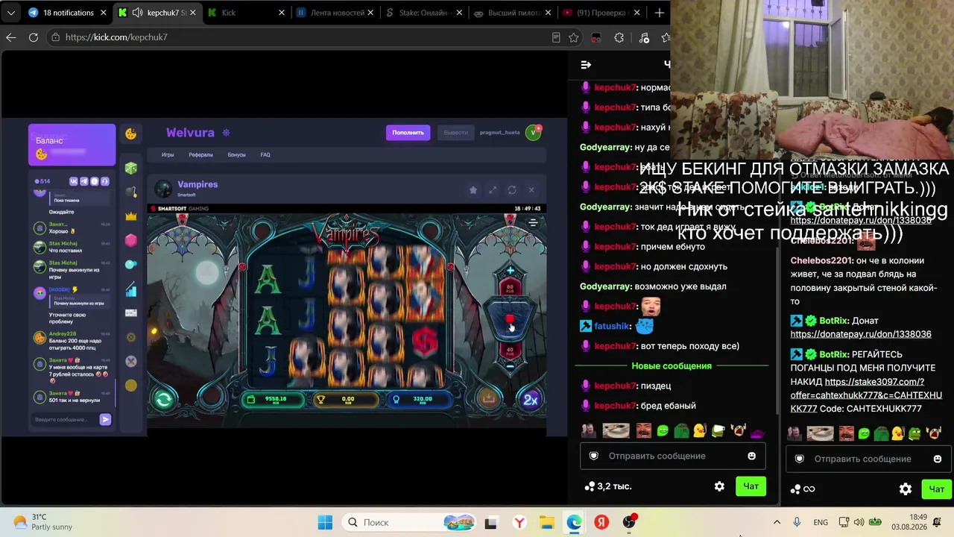This screenshot has width=954, height=537.
Task: Open the browser tab search dropdown
Action: 10,13
